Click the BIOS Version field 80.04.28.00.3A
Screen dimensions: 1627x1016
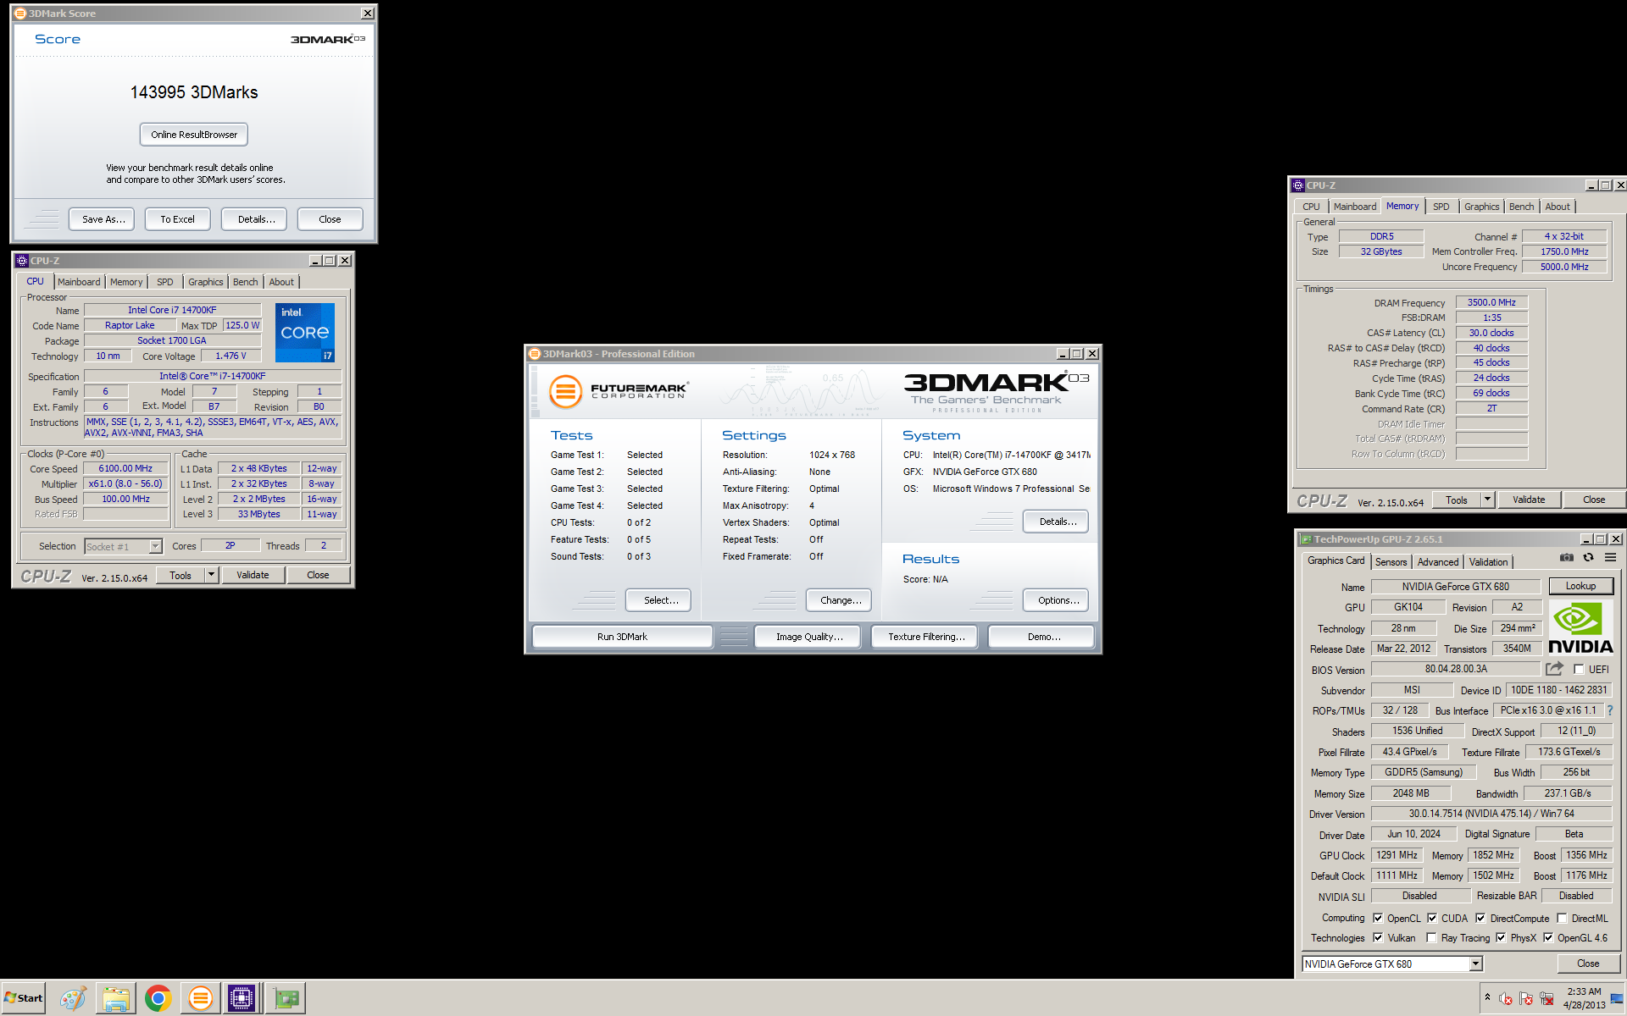(1456, 669)
